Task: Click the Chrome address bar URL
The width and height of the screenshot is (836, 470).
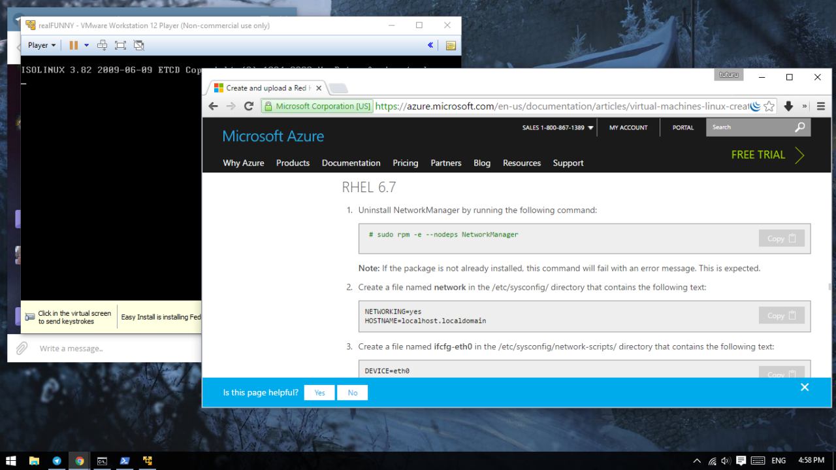Action: point(562,106)
